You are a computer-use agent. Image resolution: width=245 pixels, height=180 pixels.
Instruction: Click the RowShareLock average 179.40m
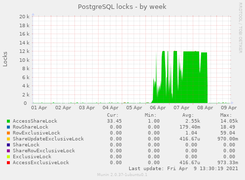tap(190, 127)
